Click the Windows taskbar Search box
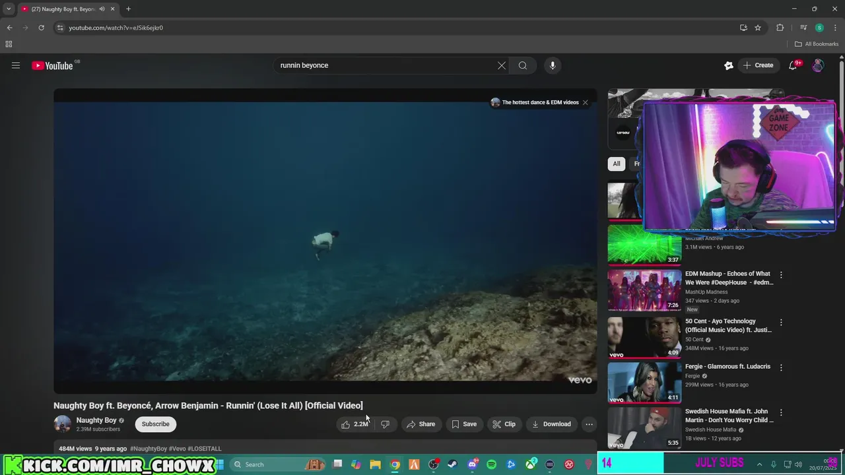 coord(278,464)
